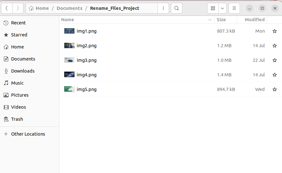Switch to grid view icon
This screenshot has width=282, height=173.
click(x=213, y=8)
